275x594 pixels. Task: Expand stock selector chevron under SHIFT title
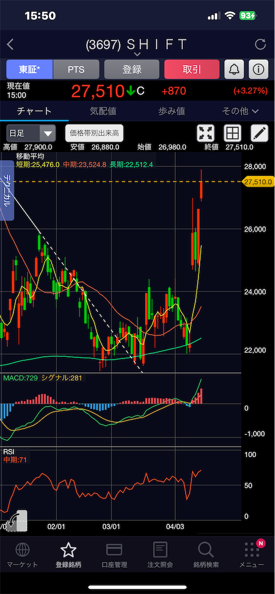(137, 55)
